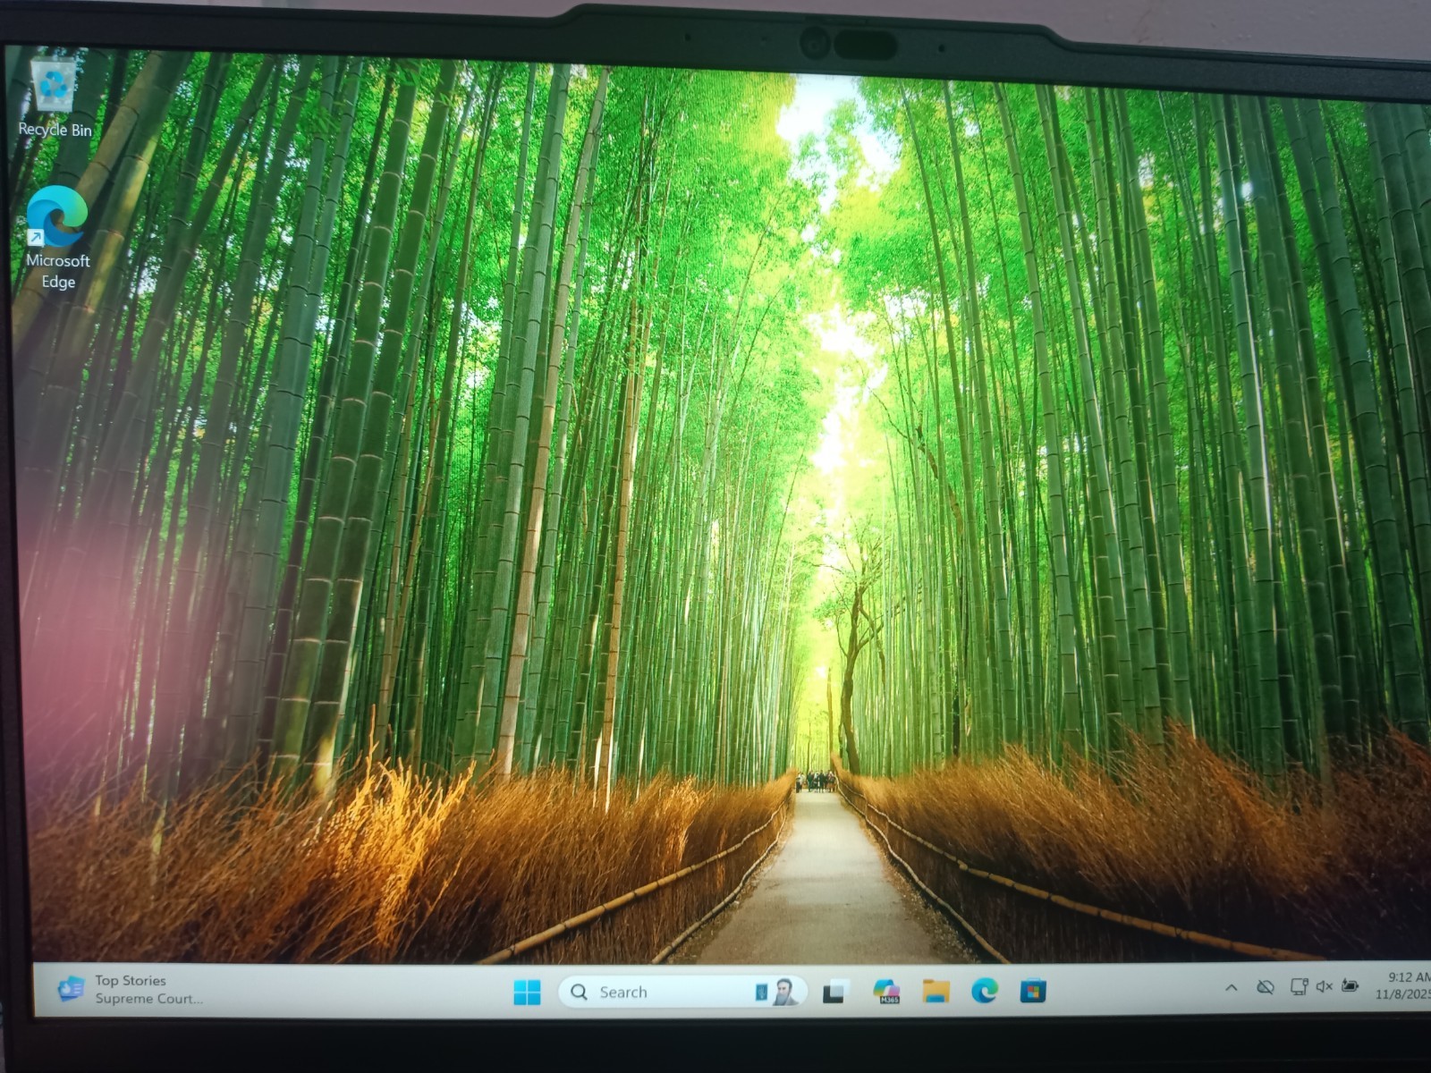Screen dimensions: 1431x1073
Task: Launch Microsoft 365 Copilot from taskbar
Action: point(886,991)
